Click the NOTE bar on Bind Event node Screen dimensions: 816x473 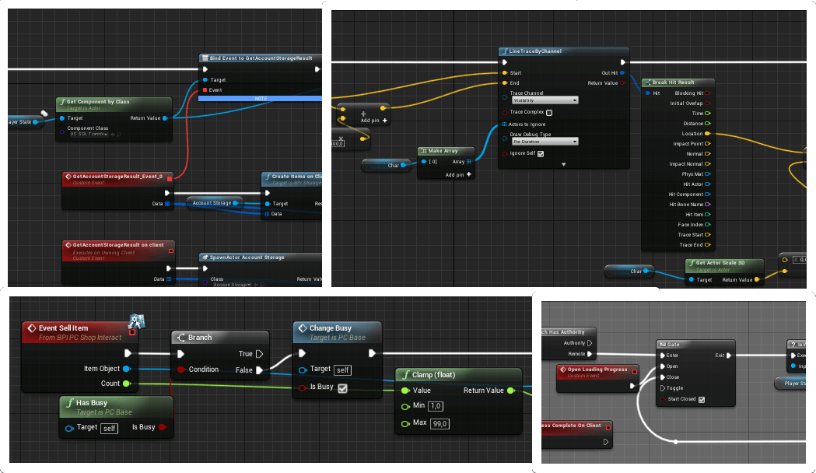261,98
